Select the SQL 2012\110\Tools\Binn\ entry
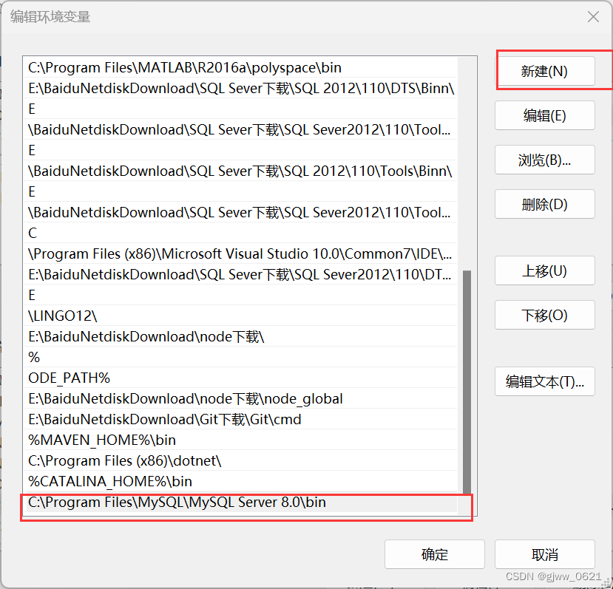613x589 pixels. pyautogui.click(x=240, y=171)
